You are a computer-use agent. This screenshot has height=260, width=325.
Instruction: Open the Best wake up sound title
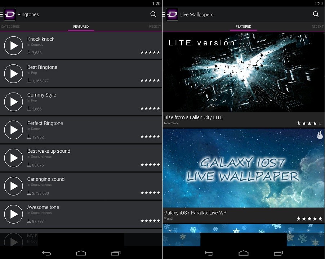click(x=49, y=151)
